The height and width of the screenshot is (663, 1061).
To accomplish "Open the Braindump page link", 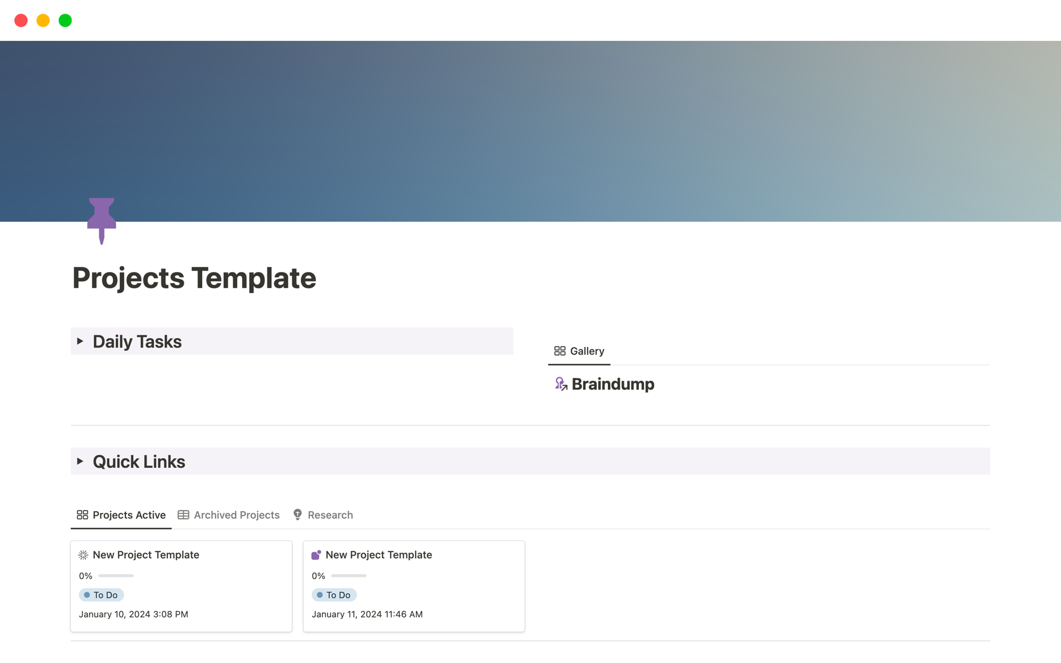I will click(x=612, y=384).
